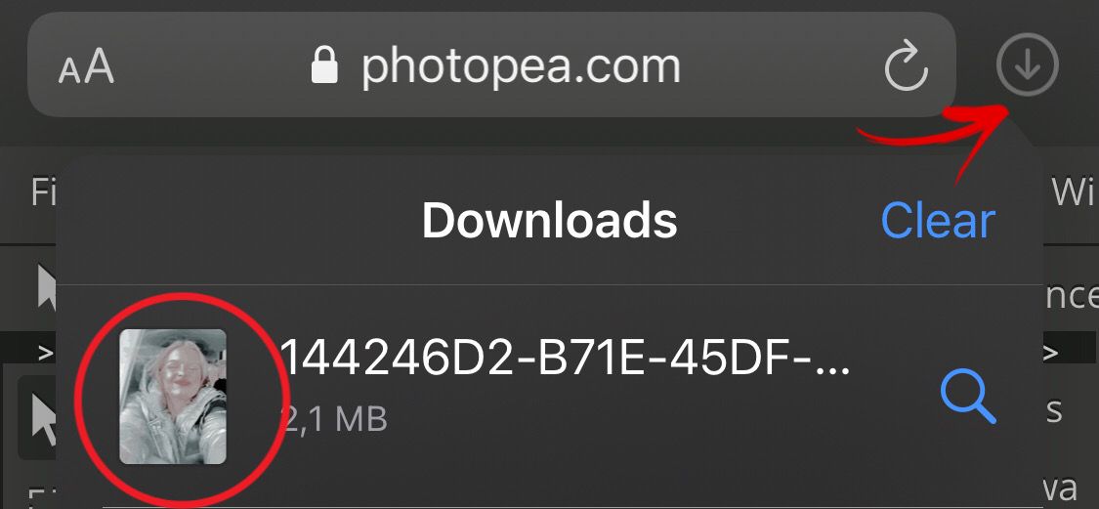
Task: Expand the right panel with the > arrow
Action: click(1050, 352)
